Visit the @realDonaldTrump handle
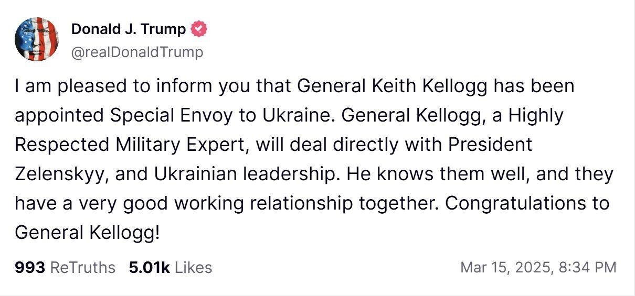This screenshot has height=296, width=635. tap(137, 52)
